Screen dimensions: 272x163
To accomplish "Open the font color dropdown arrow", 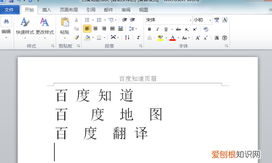I will coord(178,38).
